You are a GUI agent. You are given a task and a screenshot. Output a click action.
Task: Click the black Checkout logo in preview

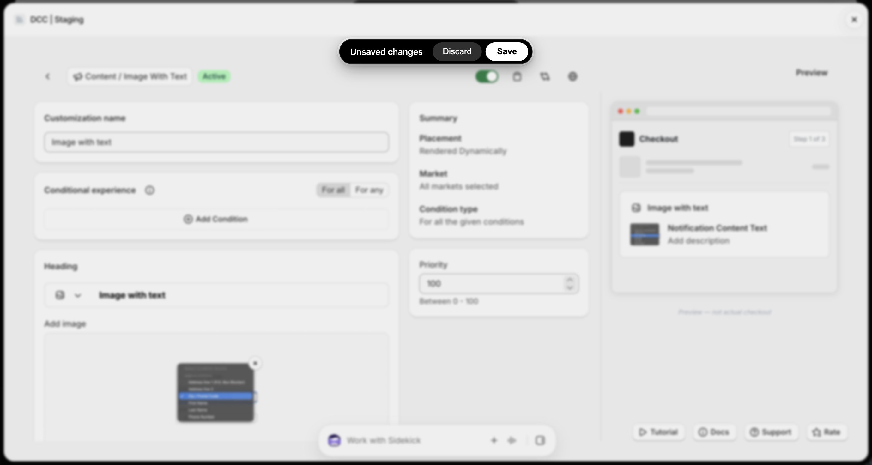pyautogui.click(x=627, y=139)
